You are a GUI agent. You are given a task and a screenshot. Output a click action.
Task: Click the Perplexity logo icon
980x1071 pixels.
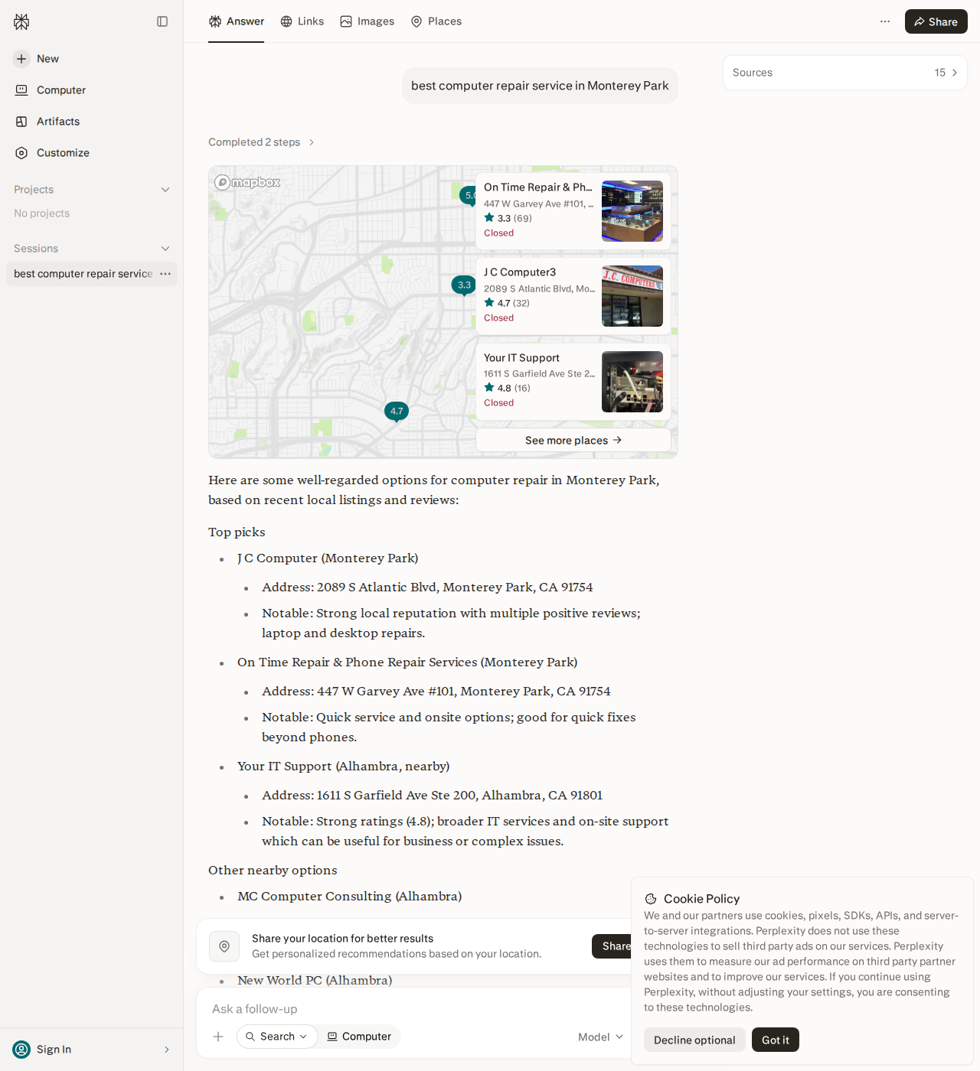[21, 21]
